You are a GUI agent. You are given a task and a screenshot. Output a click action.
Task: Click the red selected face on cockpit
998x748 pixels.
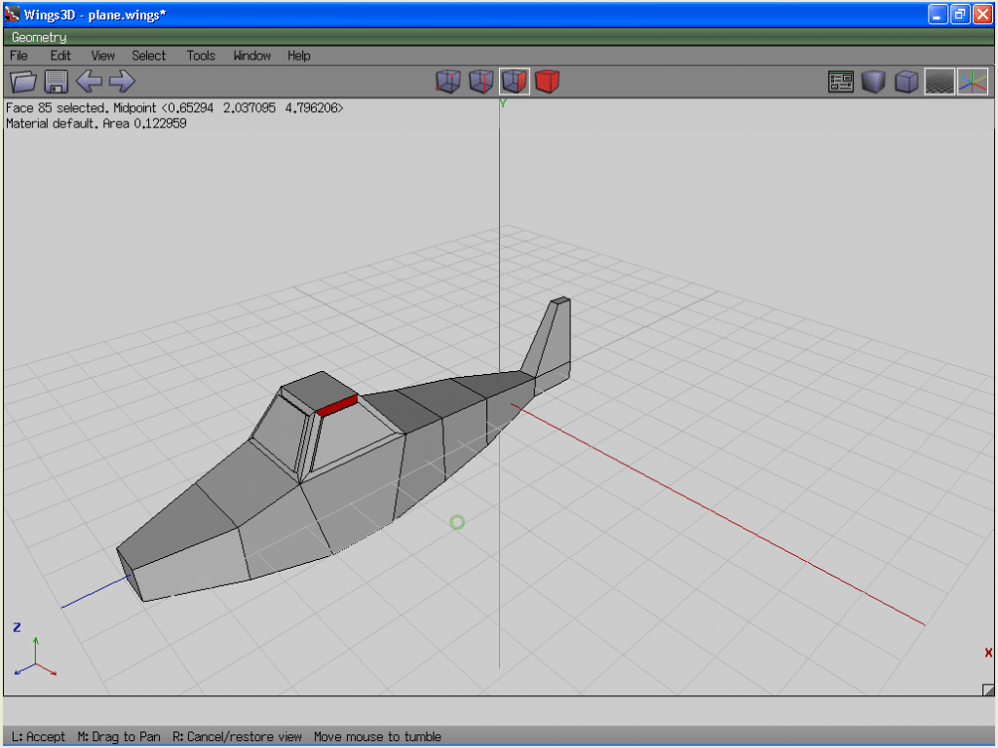337,405
